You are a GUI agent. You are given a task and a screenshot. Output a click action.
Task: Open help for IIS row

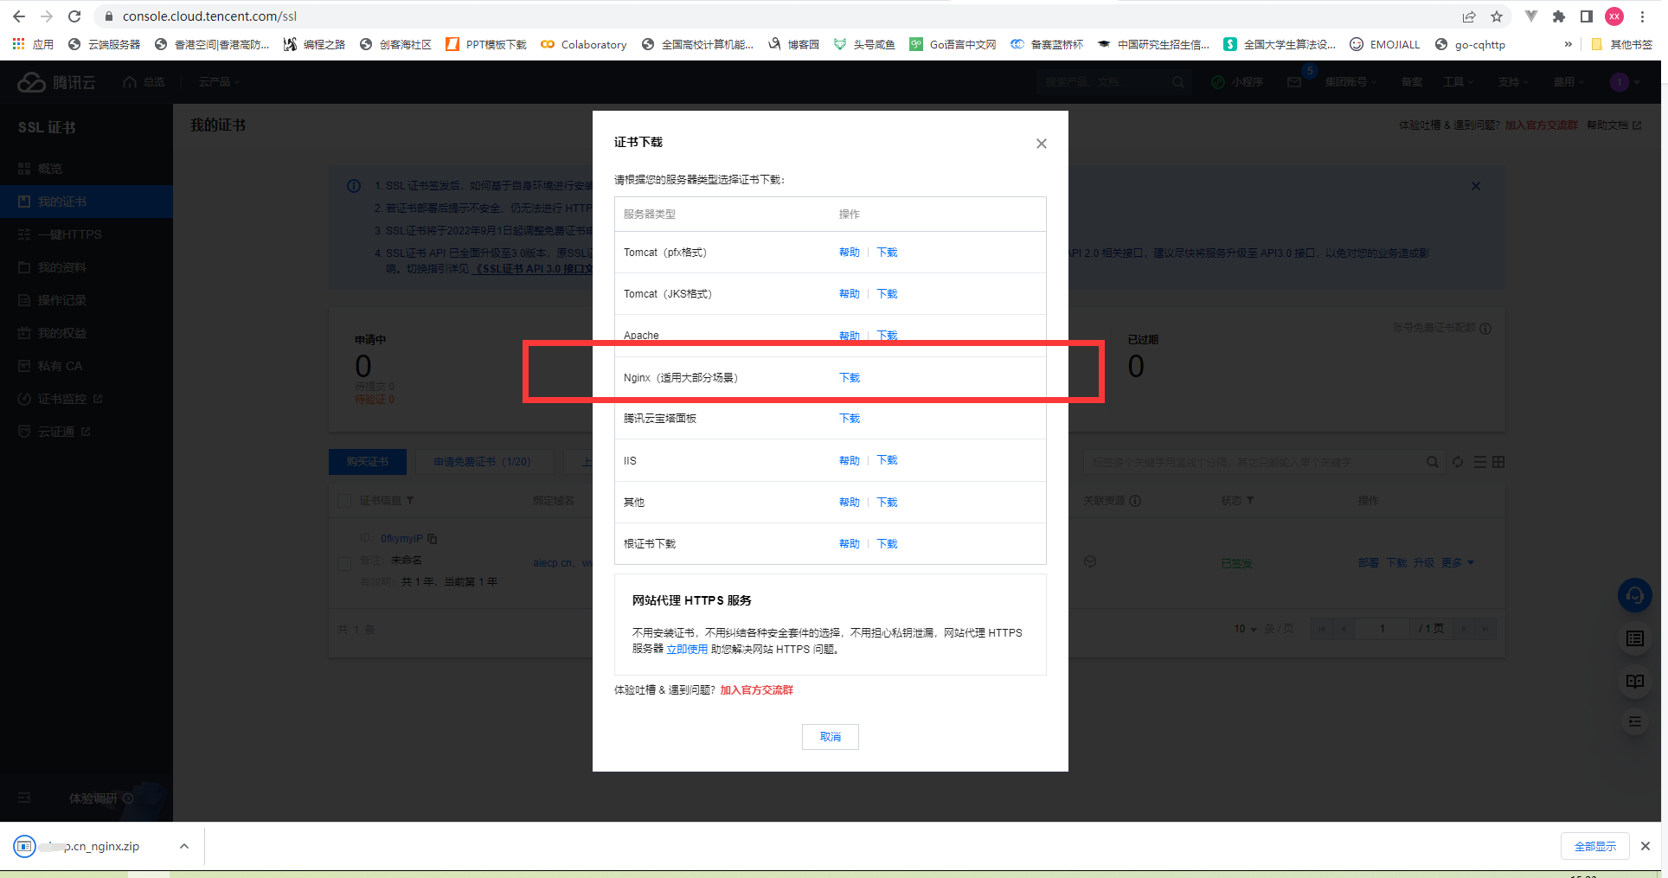(x=850, y=460)
